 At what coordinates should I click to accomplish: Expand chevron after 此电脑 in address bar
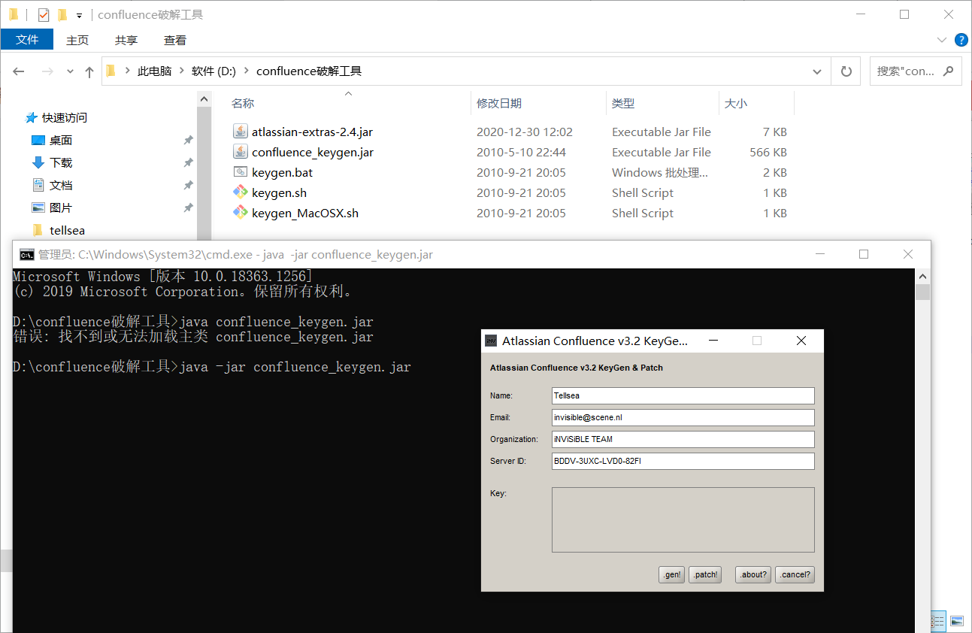pos(181,71)
